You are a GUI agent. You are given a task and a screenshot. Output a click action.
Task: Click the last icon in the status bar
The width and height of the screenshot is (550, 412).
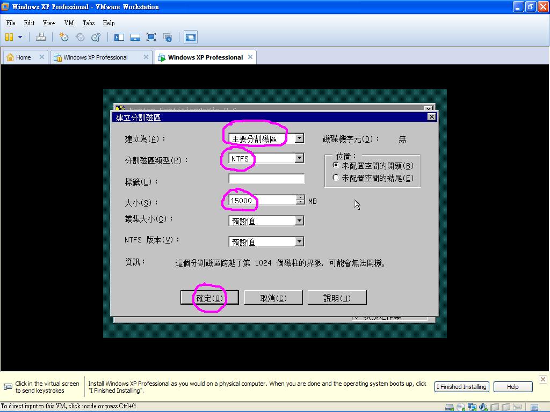pos(534,407)
